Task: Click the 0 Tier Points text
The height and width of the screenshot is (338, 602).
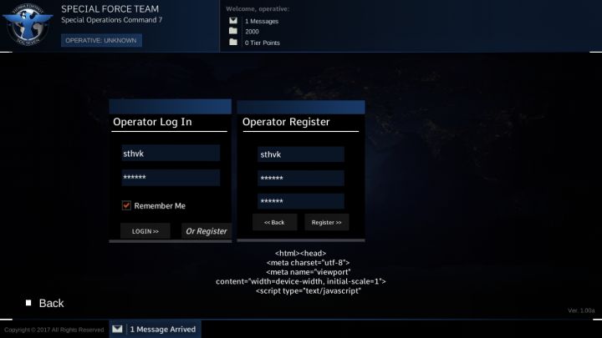Action: click(x=263, y=43)
